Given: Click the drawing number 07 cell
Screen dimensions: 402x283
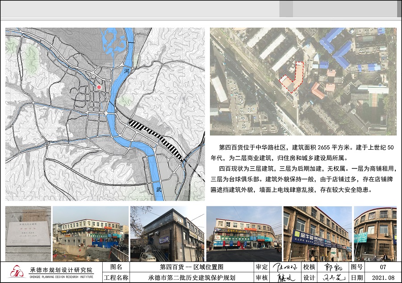Looking at the screenshot, I should (382, 267).
